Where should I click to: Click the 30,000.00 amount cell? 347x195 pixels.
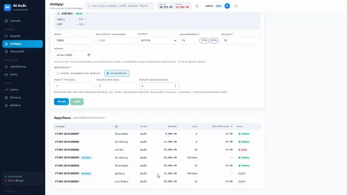pos(170,181)
